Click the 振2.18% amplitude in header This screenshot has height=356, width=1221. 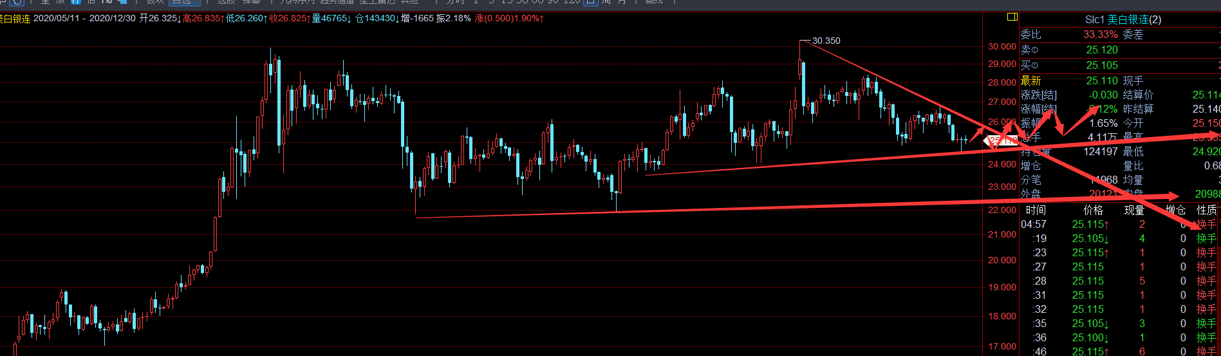click(453, 19)
